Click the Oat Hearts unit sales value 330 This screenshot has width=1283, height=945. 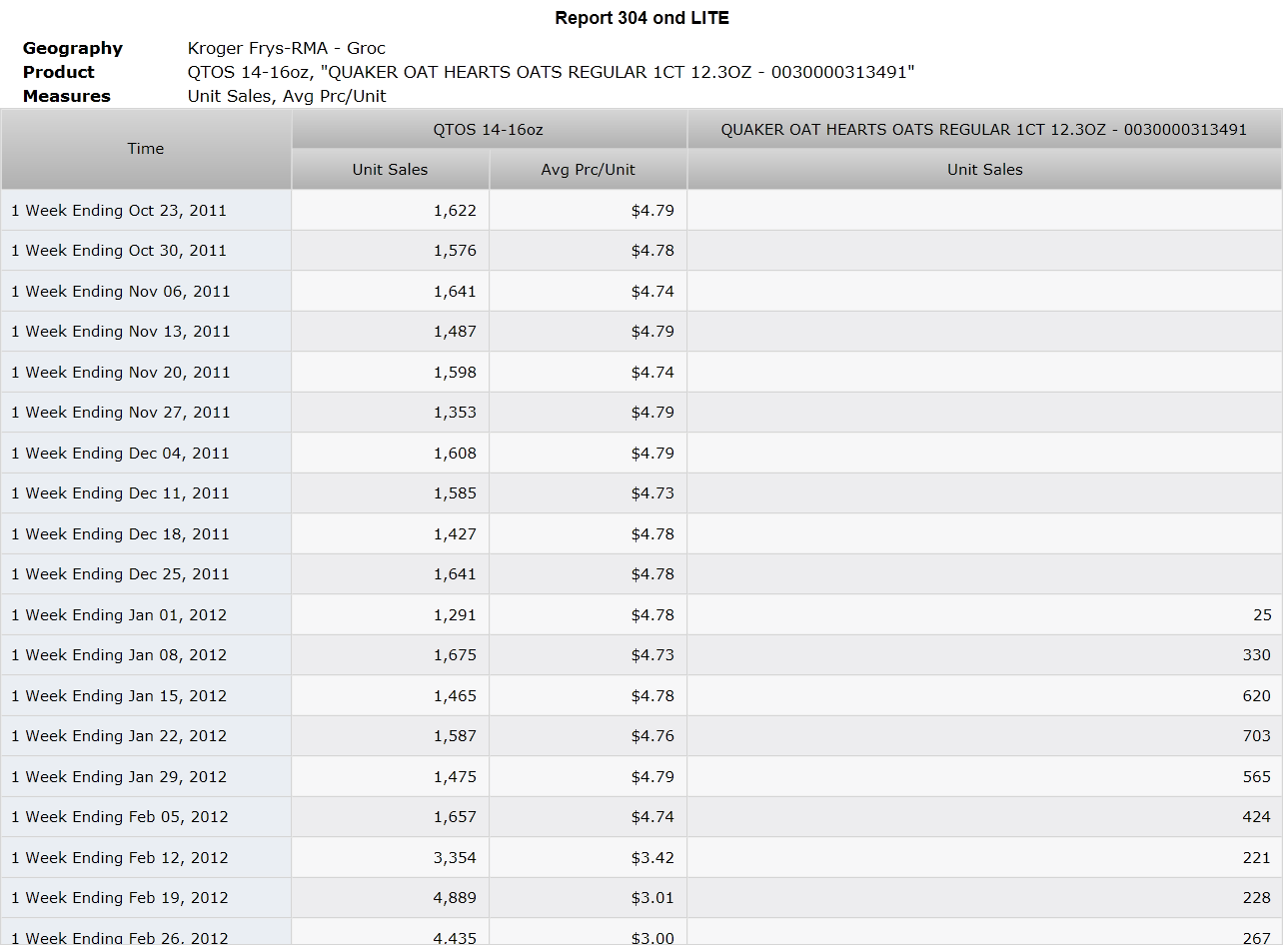[1257, 655]
